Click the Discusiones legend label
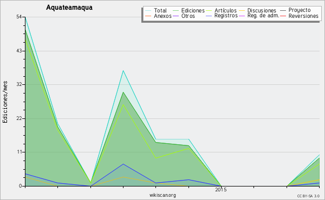This screenshot has height=200, width=325. (262, 10)
